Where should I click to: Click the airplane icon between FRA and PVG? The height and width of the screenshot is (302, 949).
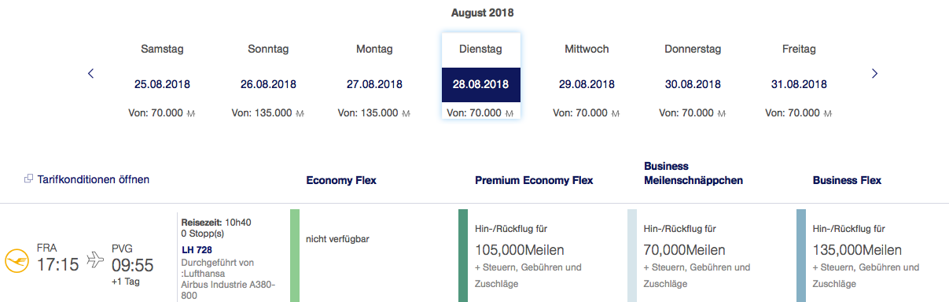click(96, 260)
